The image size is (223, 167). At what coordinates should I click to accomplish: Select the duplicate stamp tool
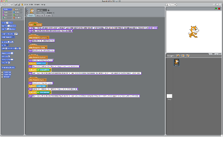point(167,5)
